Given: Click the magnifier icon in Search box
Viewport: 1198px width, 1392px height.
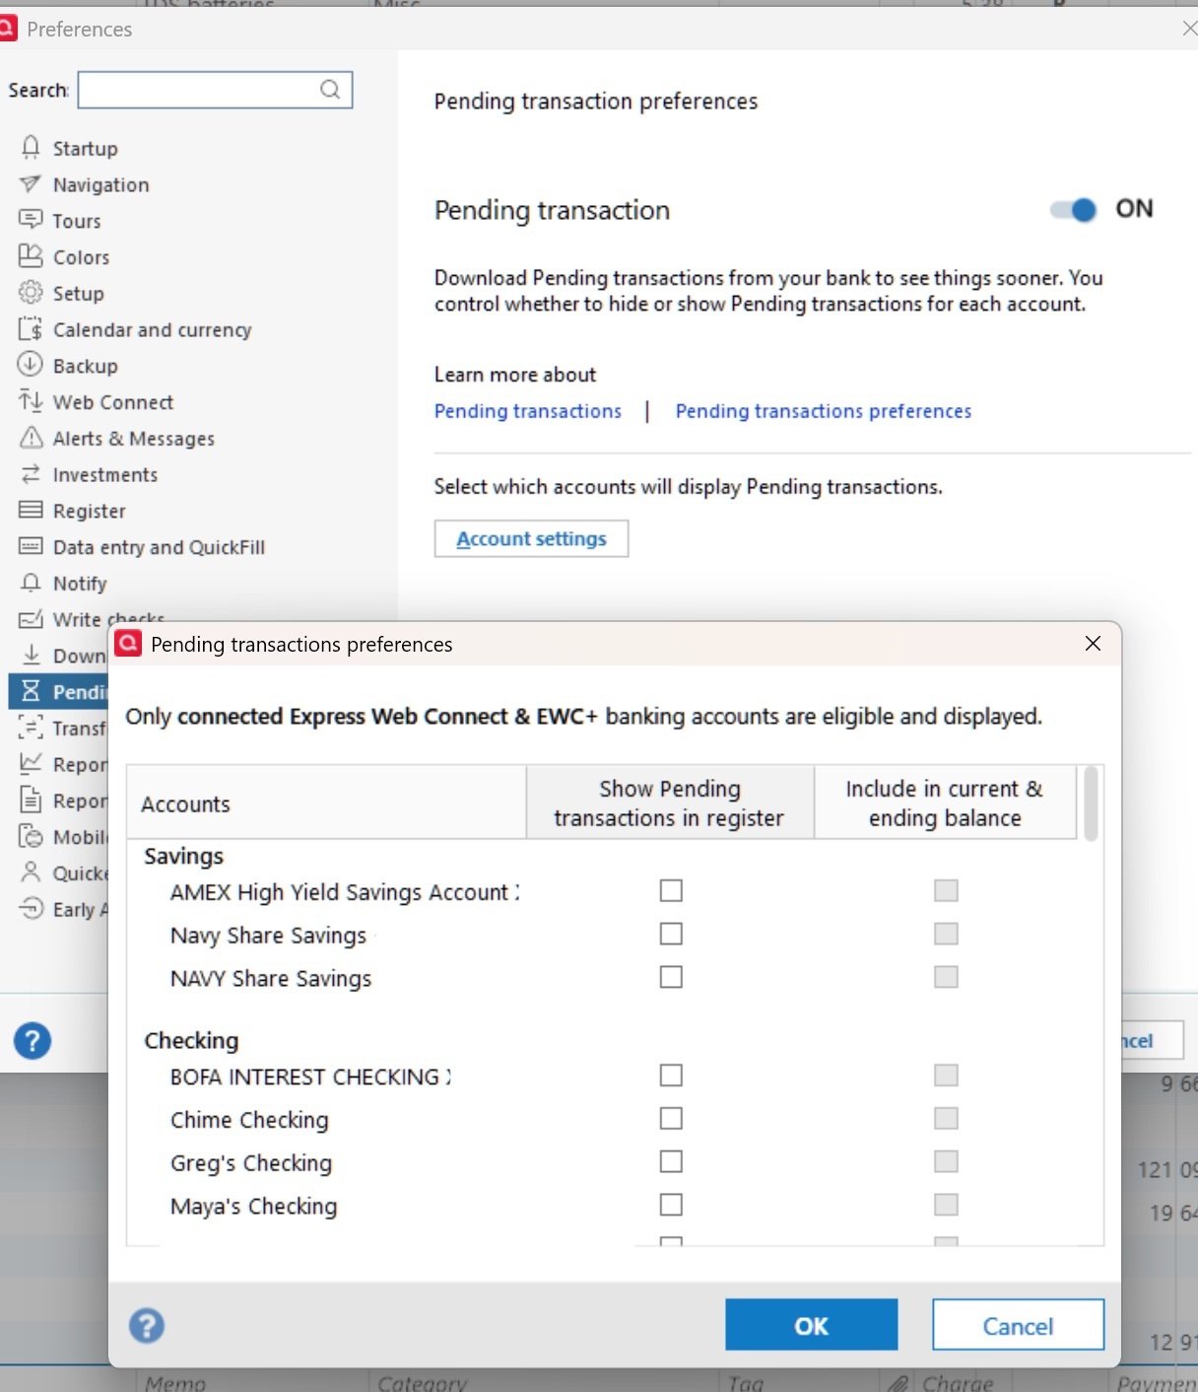Looking at the screenshot, I should pyautogui.click(x=330, y=90).
